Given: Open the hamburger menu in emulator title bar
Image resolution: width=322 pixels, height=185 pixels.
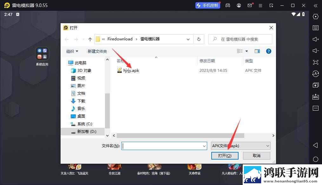Looking at the screenshot, I should tap(260, 5).
